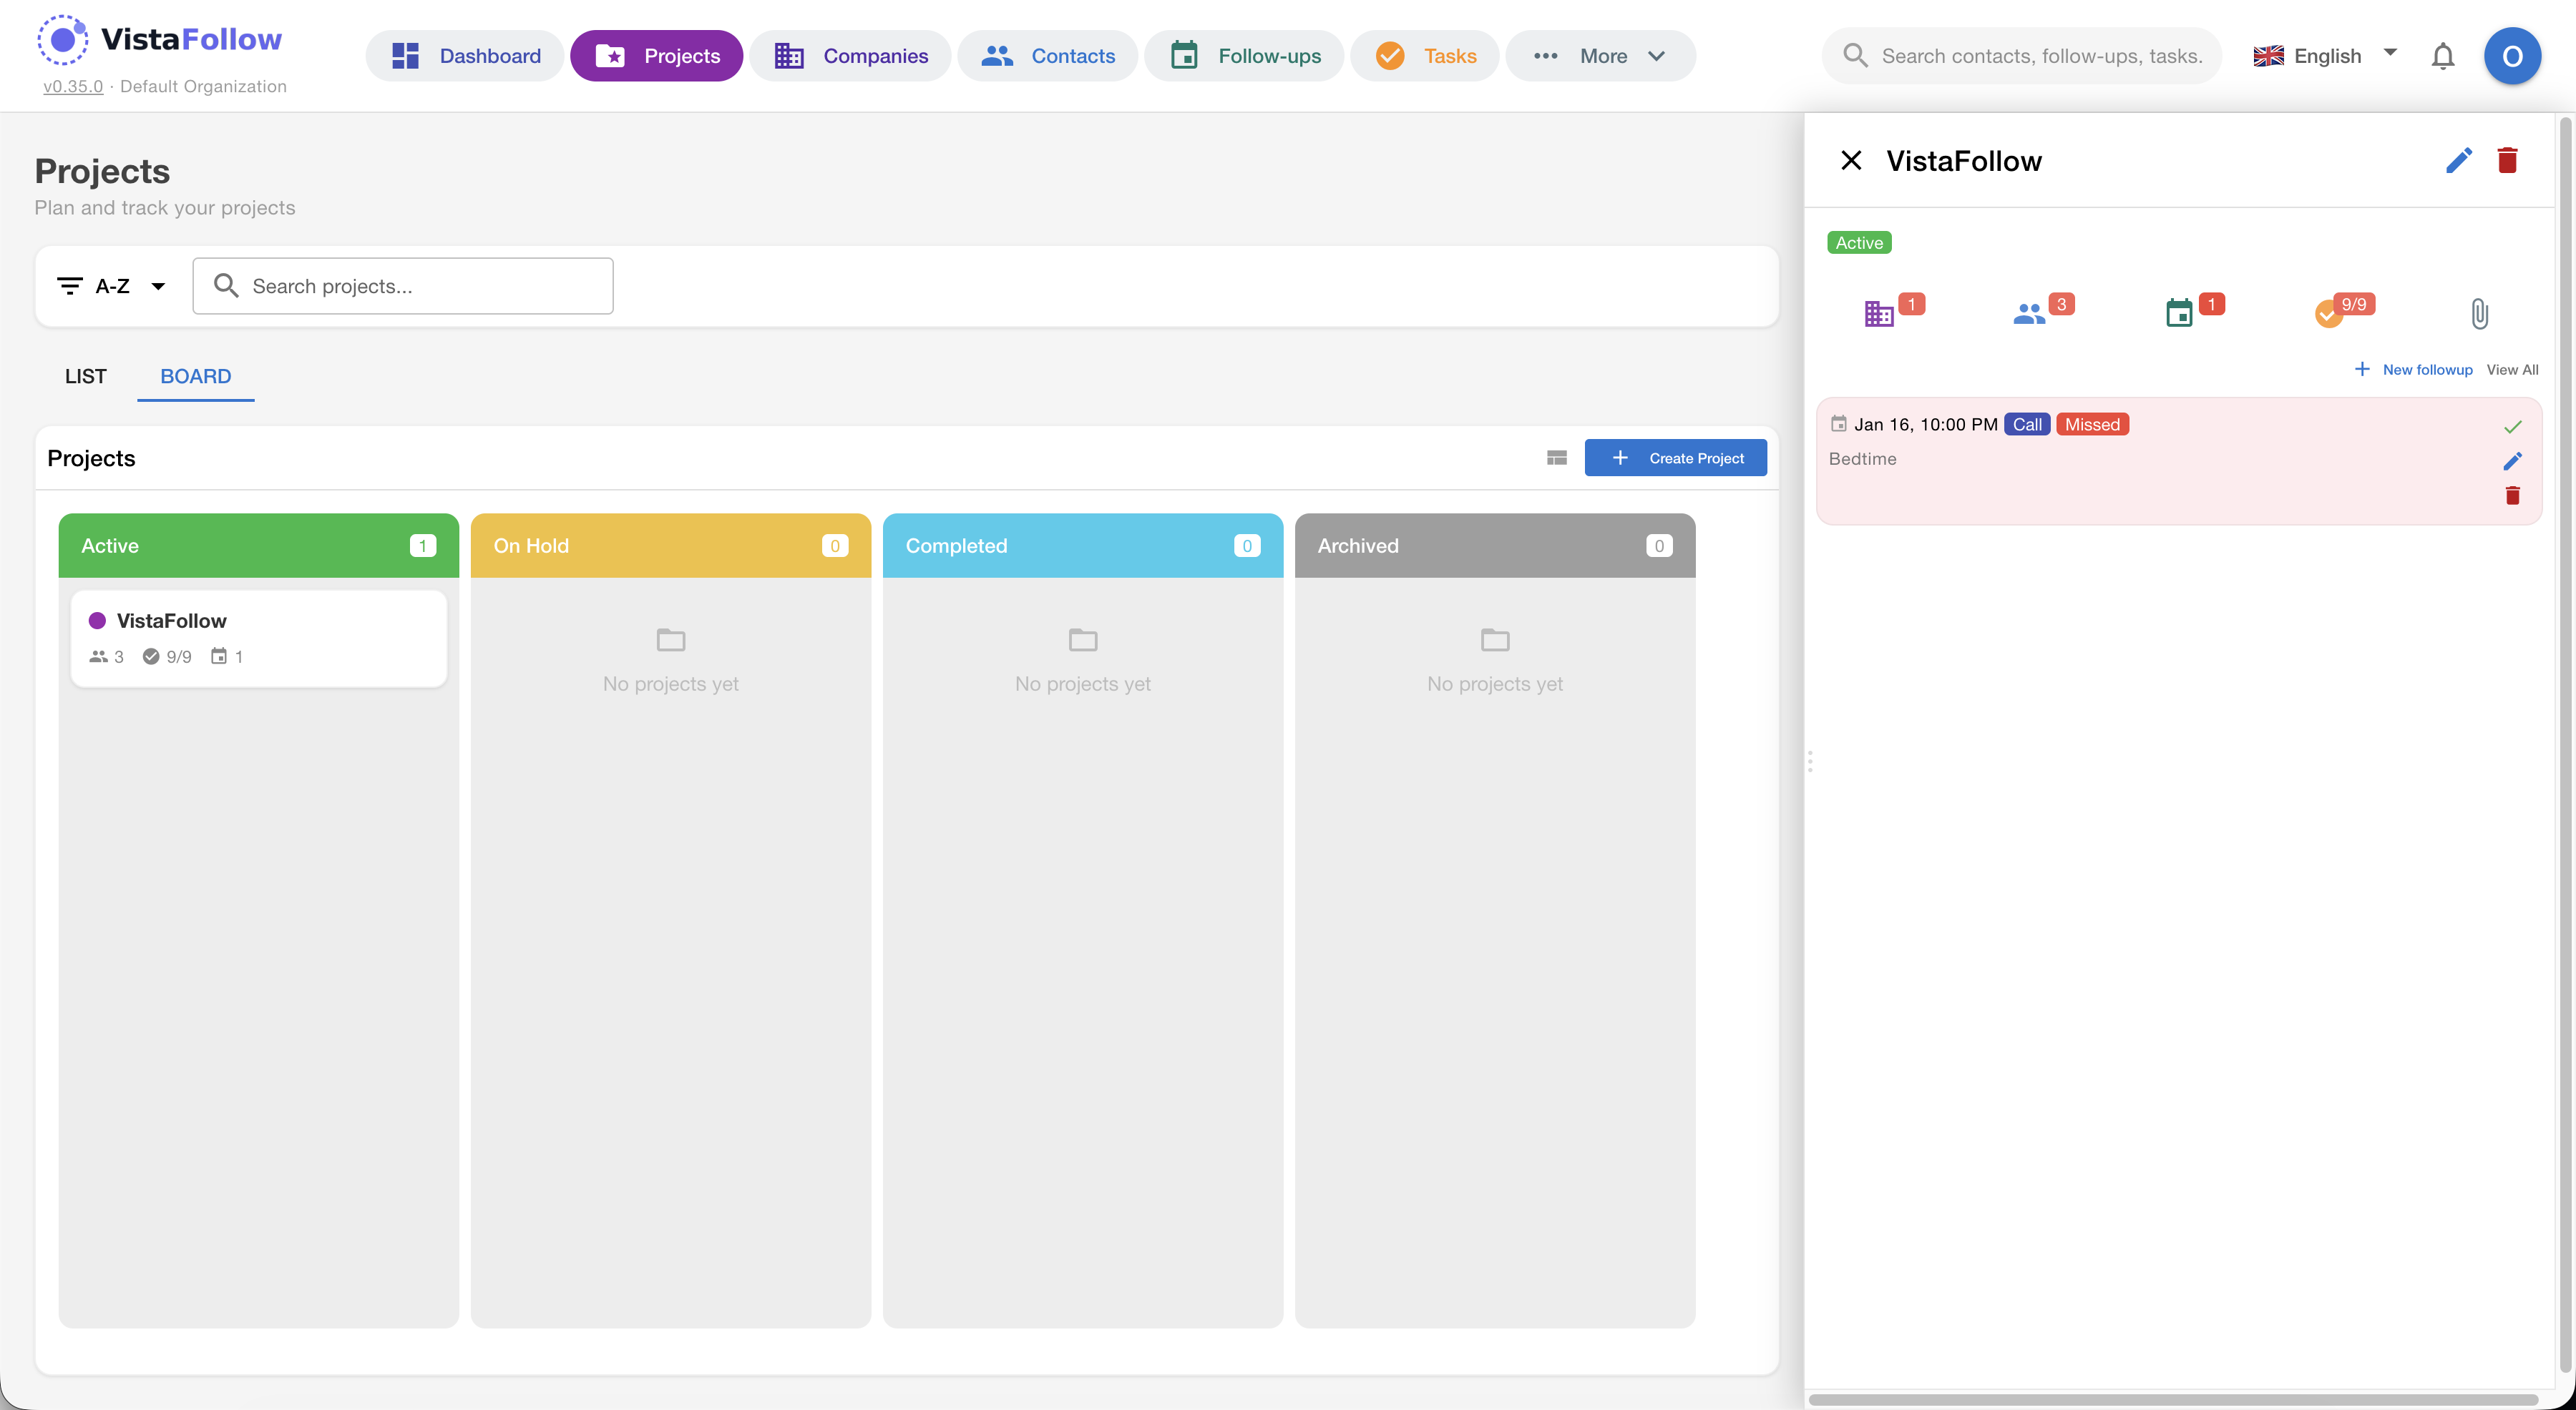
Task: Open View All follow-ups link
Action: point(2513,370)
